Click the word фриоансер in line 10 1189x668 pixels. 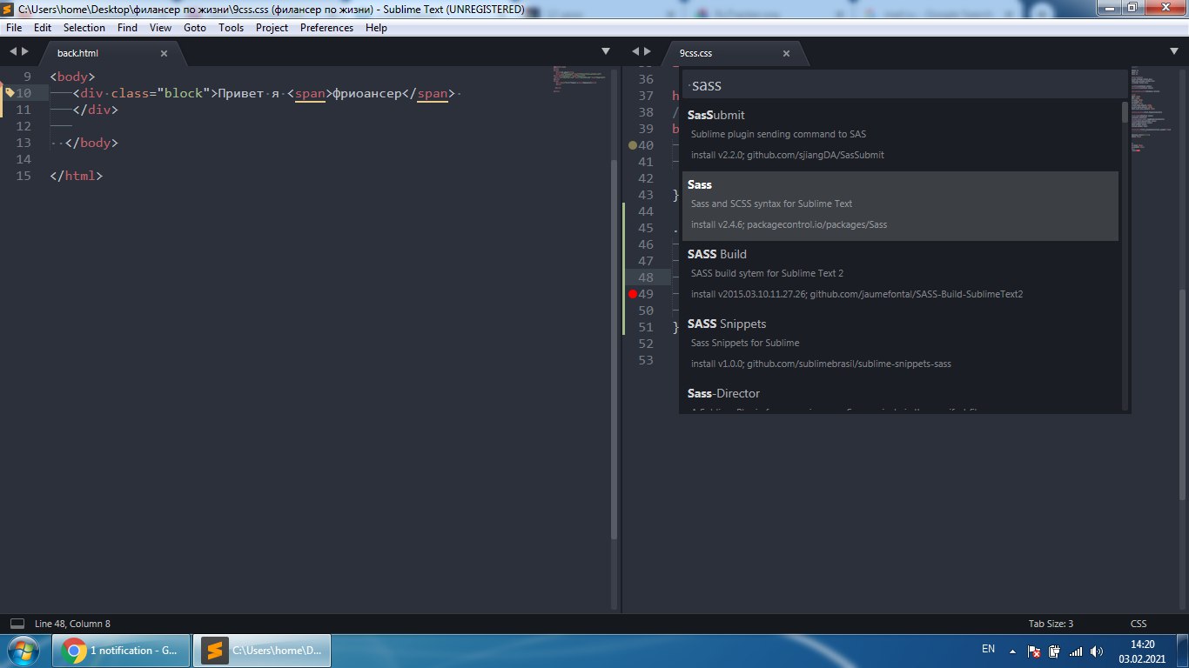tap(367, 93)
